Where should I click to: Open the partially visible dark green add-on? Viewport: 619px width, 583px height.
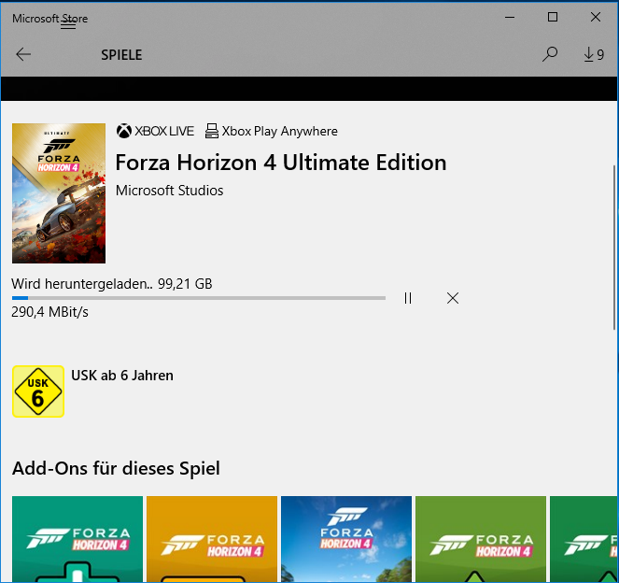coord(584,539)
